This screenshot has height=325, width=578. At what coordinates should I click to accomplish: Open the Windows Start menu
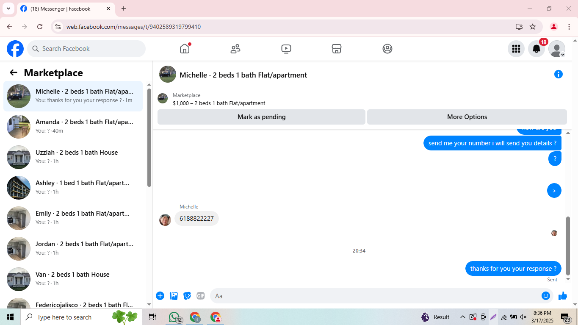pyautogui.click(x=10, y=317)
